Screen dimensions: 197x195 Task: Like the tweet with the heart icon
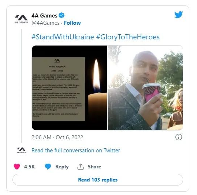(x=17, y=167)
